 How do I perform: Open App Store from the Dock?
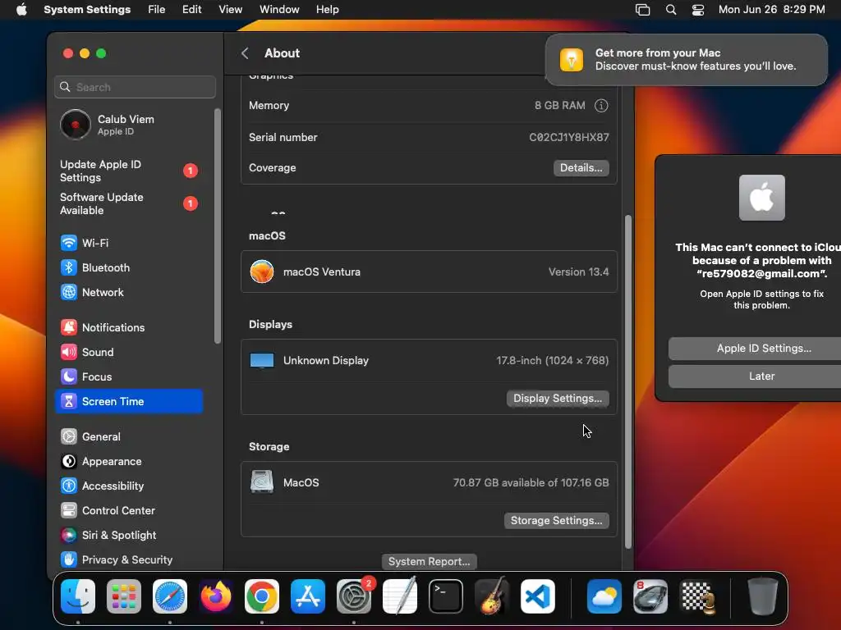tap(308, 596)
